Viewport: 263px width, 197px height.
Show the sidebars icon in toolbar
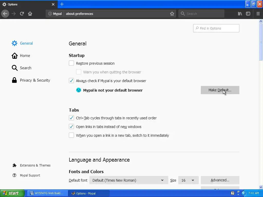point(248,14)
